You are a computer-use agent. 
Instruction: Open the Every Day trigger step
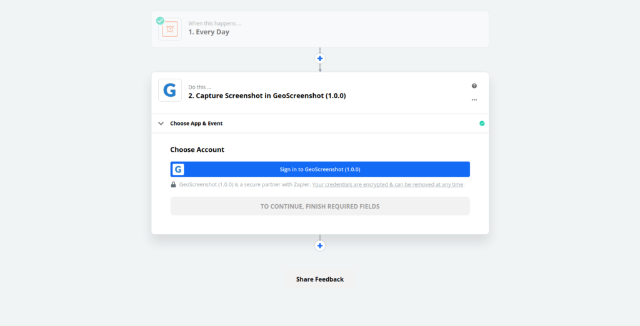[320, 29]
